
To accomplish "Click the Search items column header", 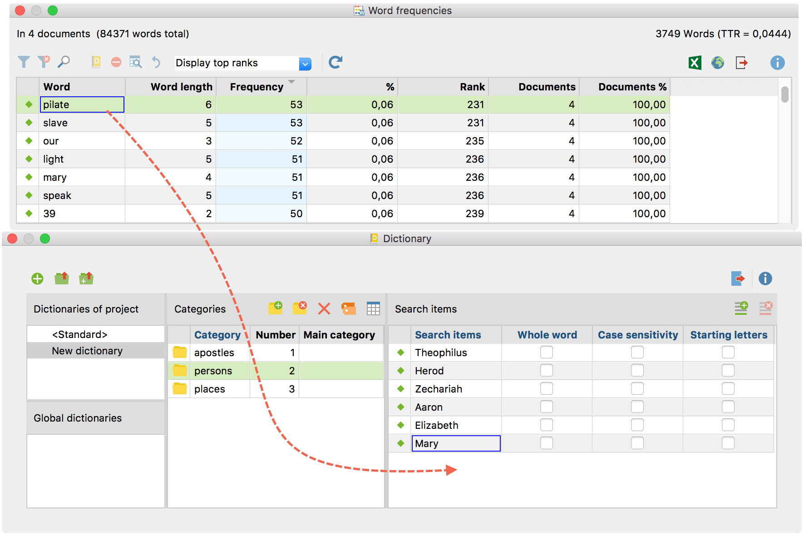I will (448, 335).
